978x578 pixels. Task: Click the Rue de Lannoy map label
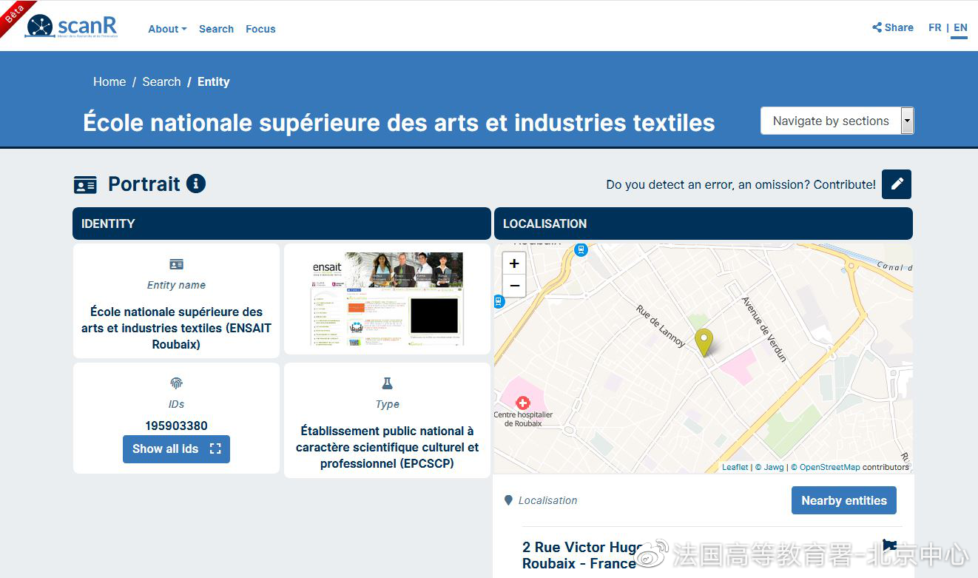[x=661, y=326]
